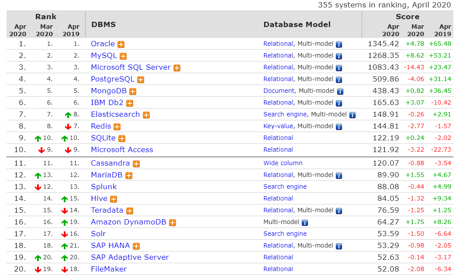
Task: Open the MySQL DBMS link
Action: [x=104, y=56]
